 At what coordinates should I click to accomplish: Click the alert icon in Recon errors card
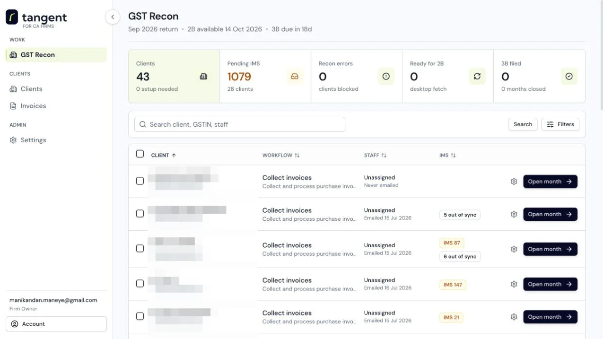386,76
